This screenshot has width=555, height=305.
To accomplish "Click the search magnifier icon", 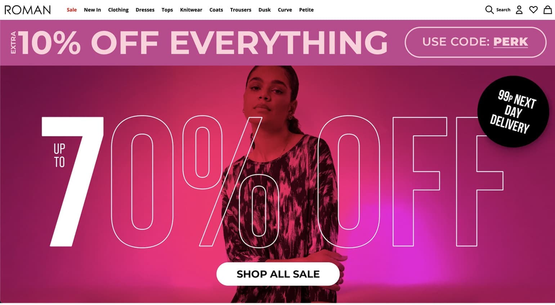I will pyautogui.click(x=489, y=10).
